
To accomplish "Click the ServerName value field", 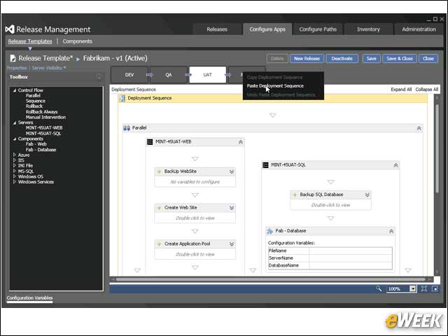I will point(351,258).
